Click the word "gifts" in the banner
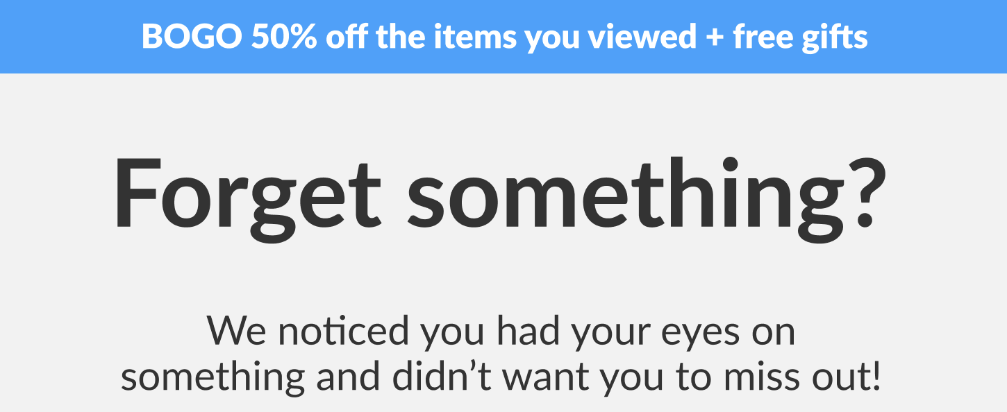The height and width of the screenshot is (412, 1007). coord(838,37)
